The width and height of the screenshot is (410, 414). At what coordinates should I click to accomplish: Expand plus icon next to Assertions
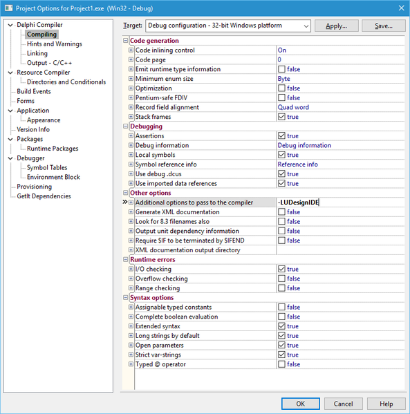[x=131, y=135]
